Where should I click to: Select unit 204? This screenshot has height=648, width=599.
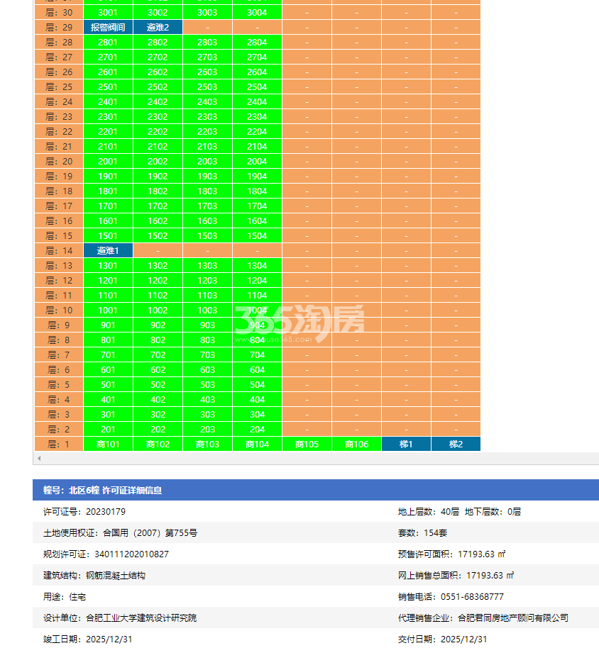[x=258, y=429]
